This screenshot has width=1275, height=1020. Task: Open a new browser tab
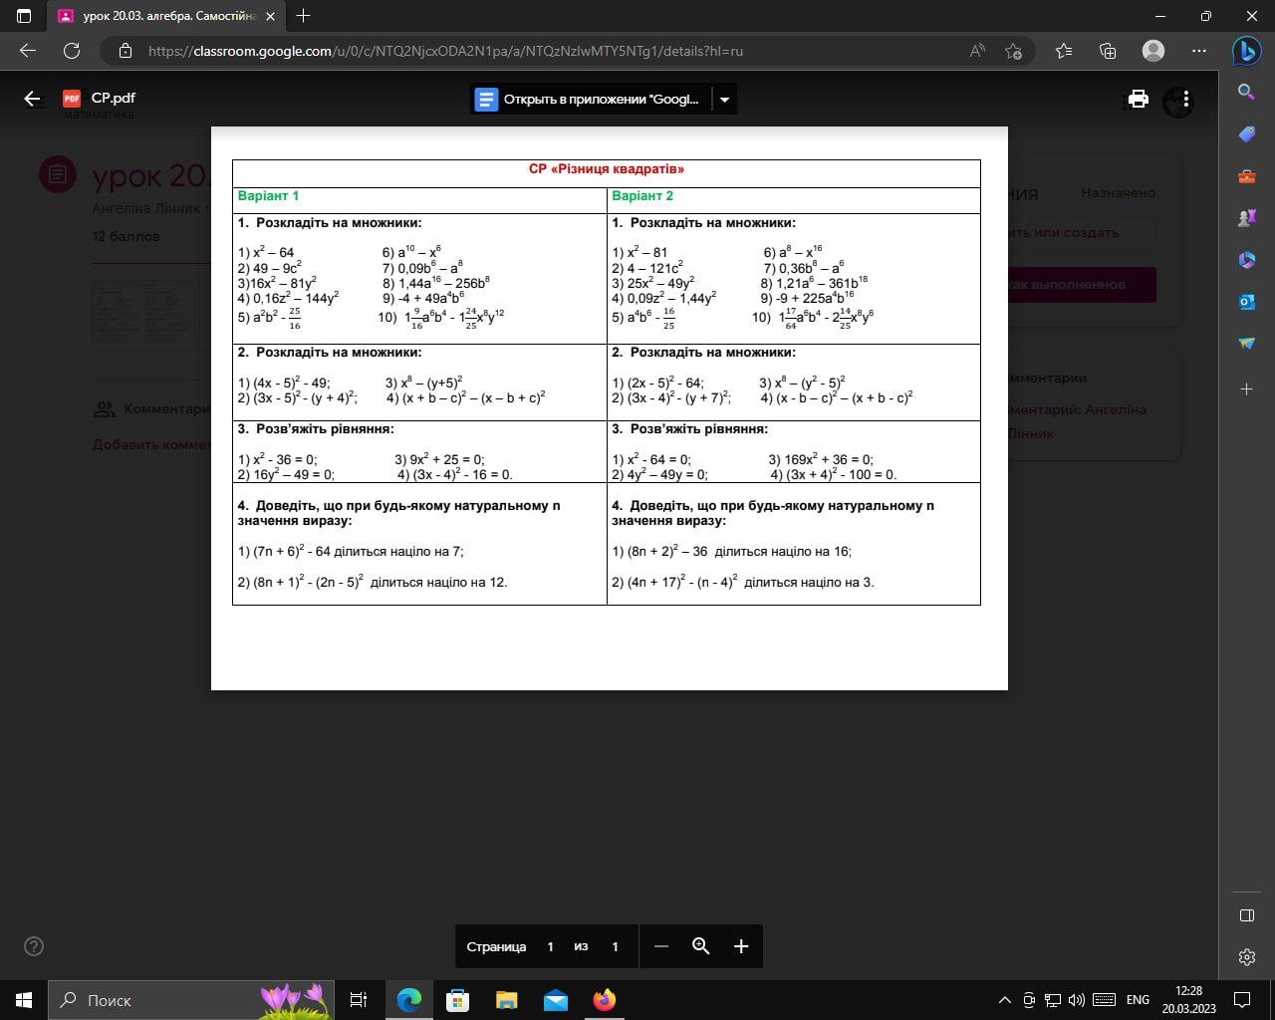pyautogui.click(x=304, y=16)
